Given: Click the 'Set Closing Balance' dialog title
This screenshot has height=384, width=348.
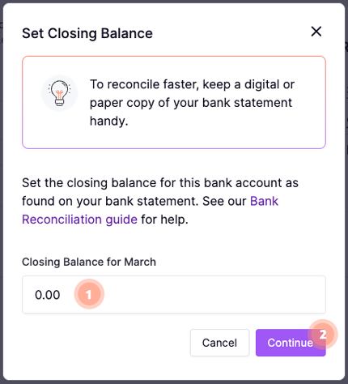Looking at the screenshot, I should (x=87, y=33).
